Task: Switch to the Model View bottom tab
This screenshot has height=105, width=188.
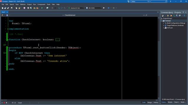Action: [170, 102]
